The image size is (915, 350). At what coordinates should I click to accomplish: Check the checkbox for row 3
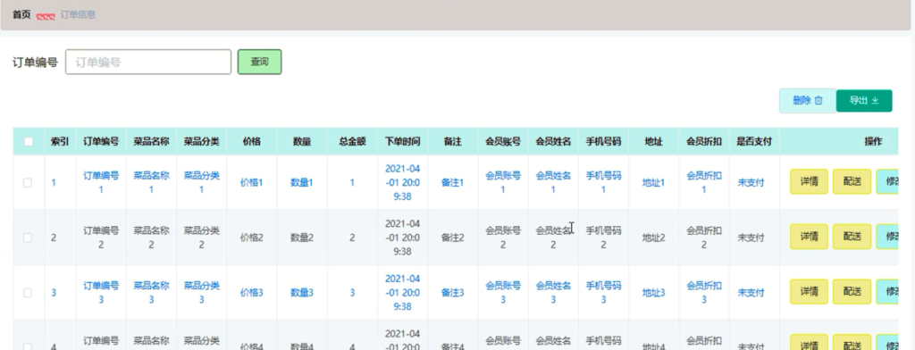point(28,292)
